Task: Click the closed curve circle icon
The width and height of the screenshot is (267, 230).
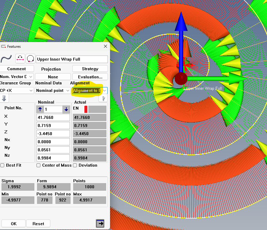Action: [x=30, y=59]
